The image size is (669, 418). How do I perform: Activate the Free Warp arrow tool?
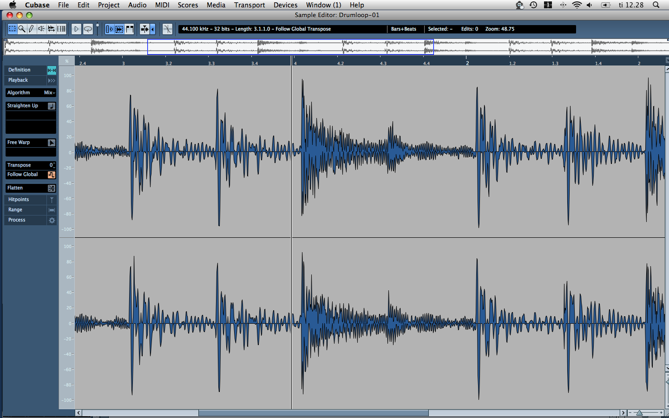pyautogui.click(x=52, y=143)
